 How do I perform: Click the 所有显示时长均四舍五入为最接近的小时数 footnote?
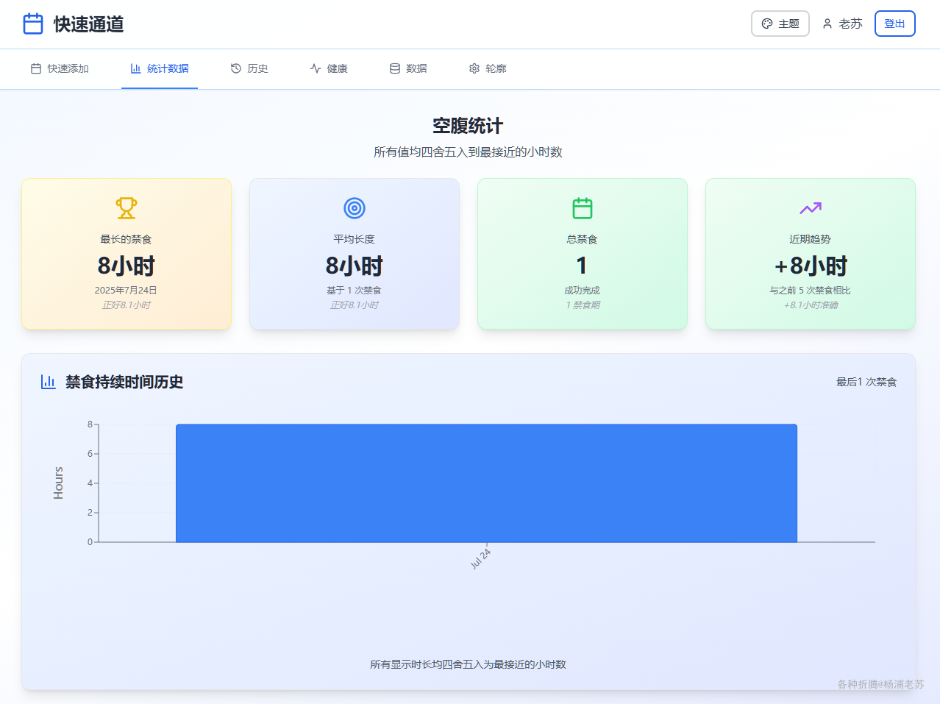468,664
